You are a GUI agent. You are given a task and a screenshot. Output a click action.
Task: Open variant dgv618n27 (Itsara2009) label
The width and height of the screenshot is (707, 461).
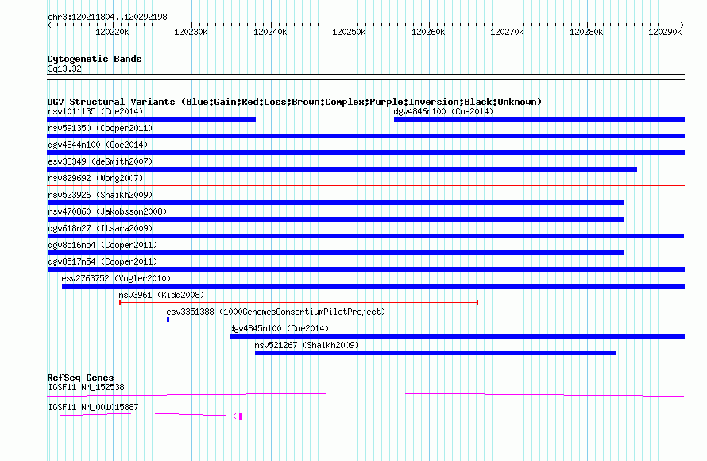[100, 228]
